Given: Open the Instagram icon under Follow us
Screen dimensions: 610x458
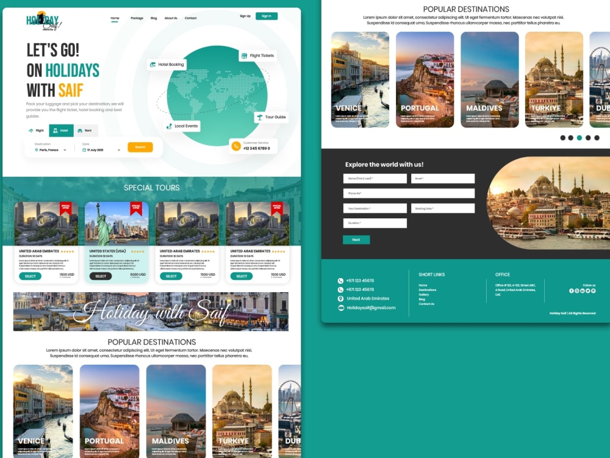Looking at the screenshot, I should [577, 291].
